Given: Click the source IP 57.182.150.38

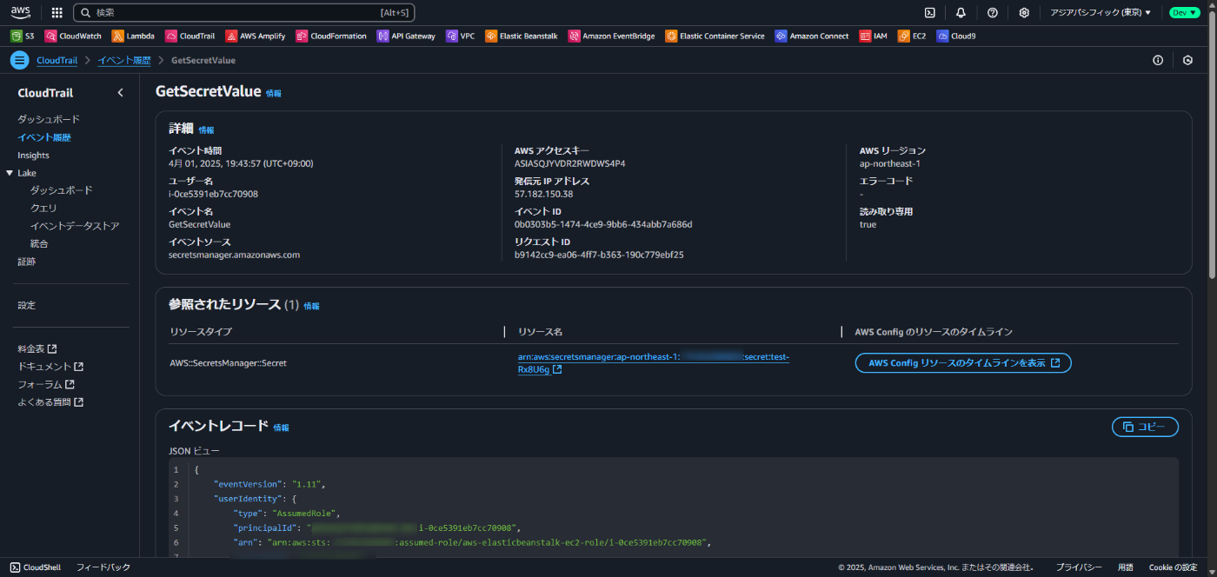Looking at the screenshot, I should point(543,194).
